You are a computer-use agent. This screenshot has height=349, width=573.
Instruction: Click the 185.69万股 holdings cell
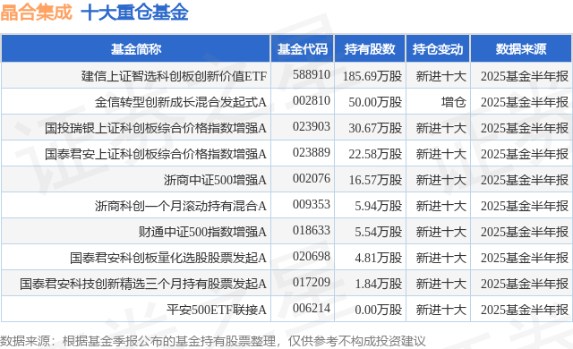pyautogui.click(x=372, y=76)
